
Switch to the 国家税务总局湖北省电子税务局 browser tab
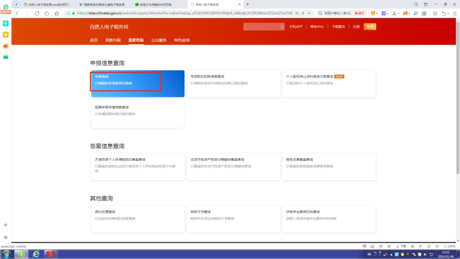[104, 4]
